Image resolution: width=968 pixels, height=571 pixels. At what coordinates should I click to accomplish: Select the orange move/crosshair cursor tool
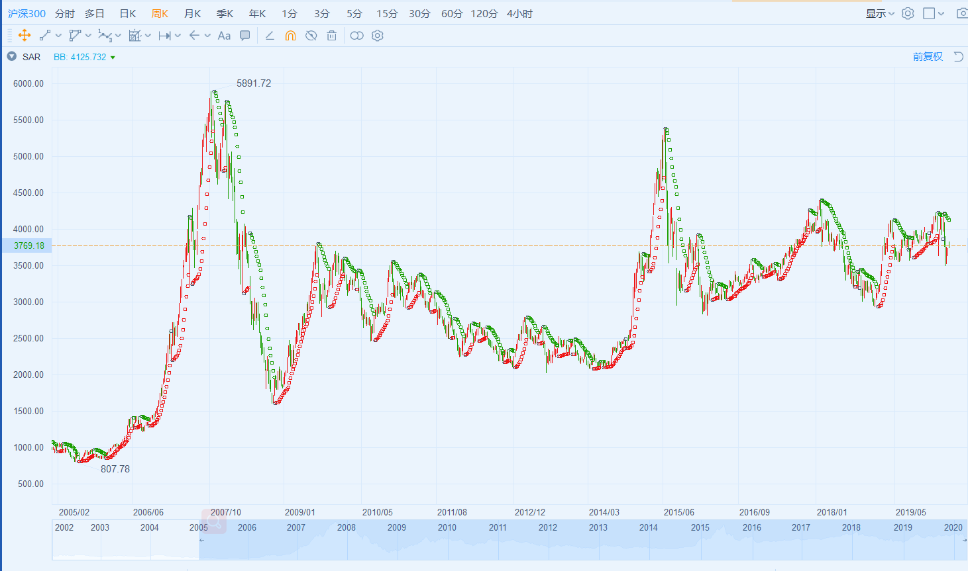click(25, 36)
